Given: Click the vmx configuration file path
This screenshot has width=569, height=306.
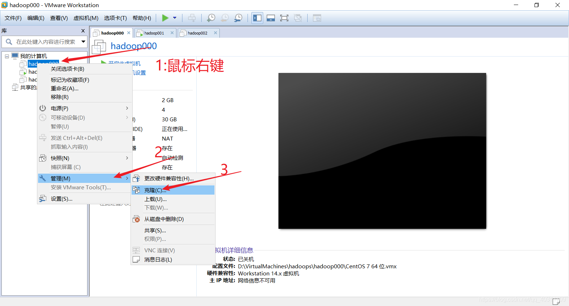Looking at the screenshot, I should pos(317,267).
